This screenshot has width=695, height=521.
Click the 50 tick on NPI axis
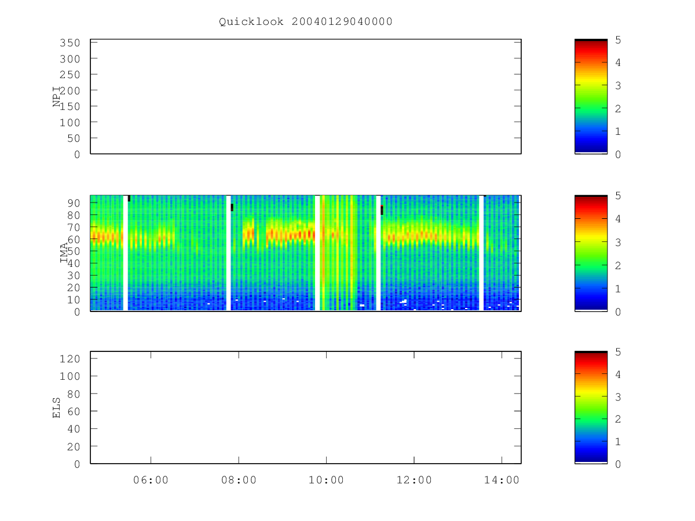click(72, 138)
